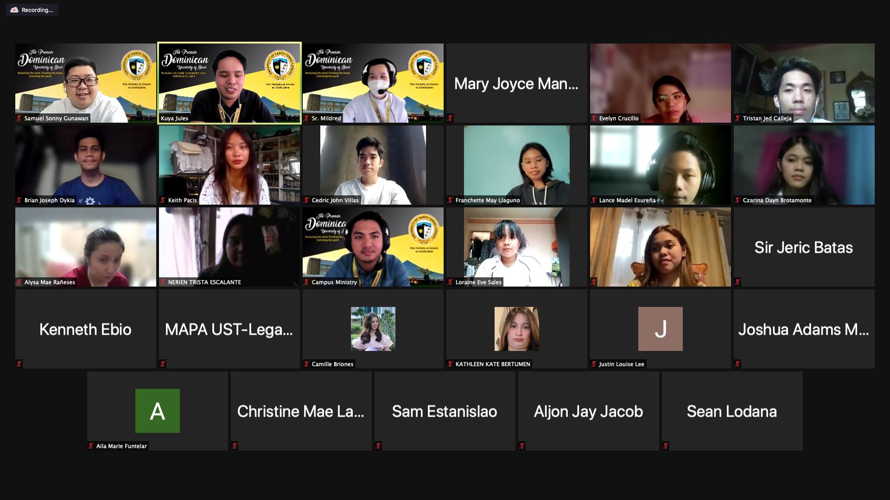Click muted mic icon beside Evelyn Crucillo

594,119
